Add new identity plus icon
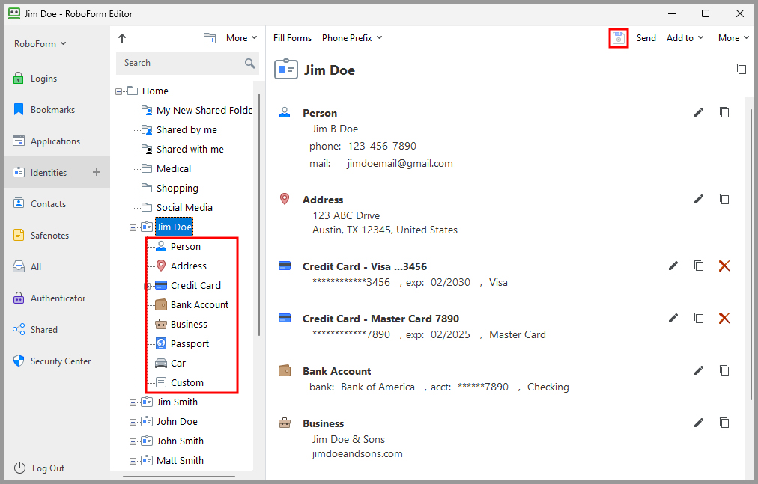Screen dimensions: 758x484 click(97, 172)
